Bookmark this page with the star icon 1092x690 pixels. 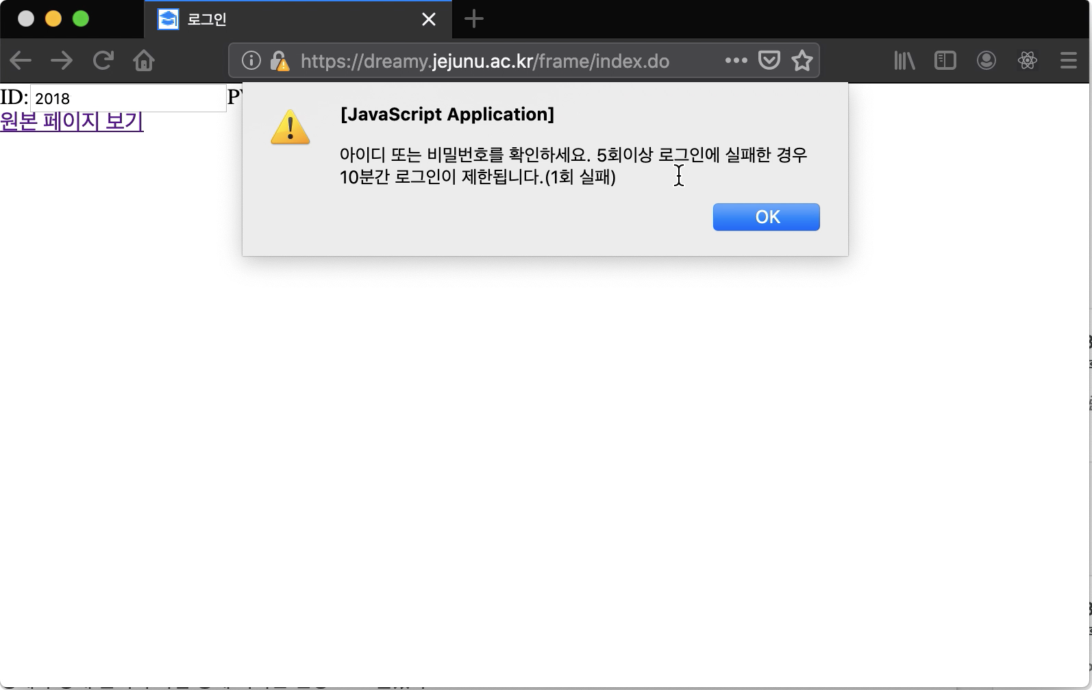click(802, 61)
